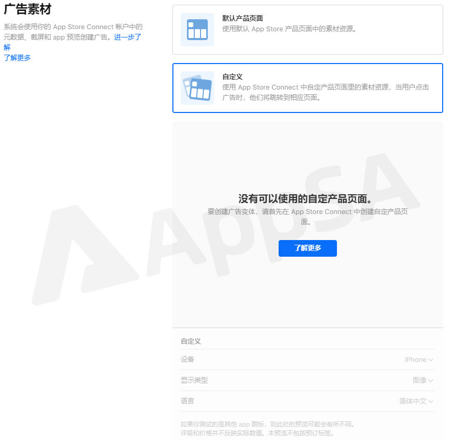The height and width of the screenshot is (440, 451).
Task: Click the 自定义 preview section label
Action: (x=191, y=341)
